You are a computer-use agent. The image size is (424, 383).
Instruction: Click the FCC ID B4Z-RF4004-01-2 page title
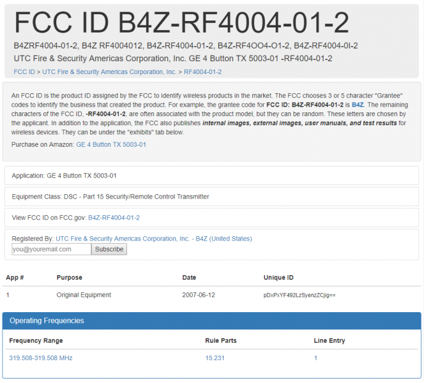coord(182,23)
